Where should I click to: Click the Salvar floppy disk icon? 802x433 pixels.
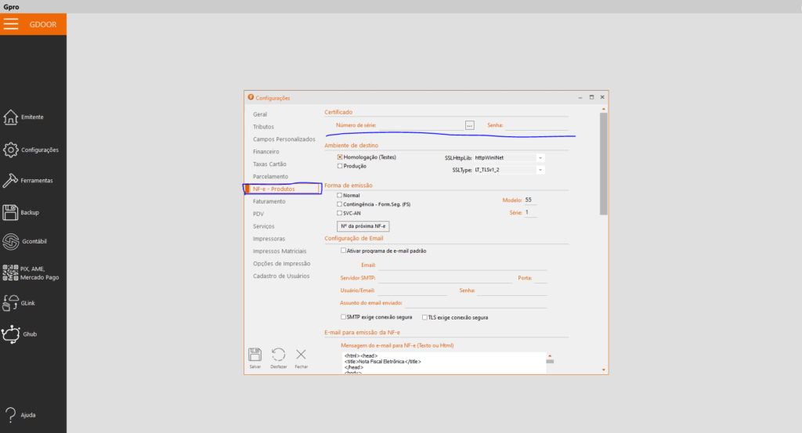(x=255, y=355)
